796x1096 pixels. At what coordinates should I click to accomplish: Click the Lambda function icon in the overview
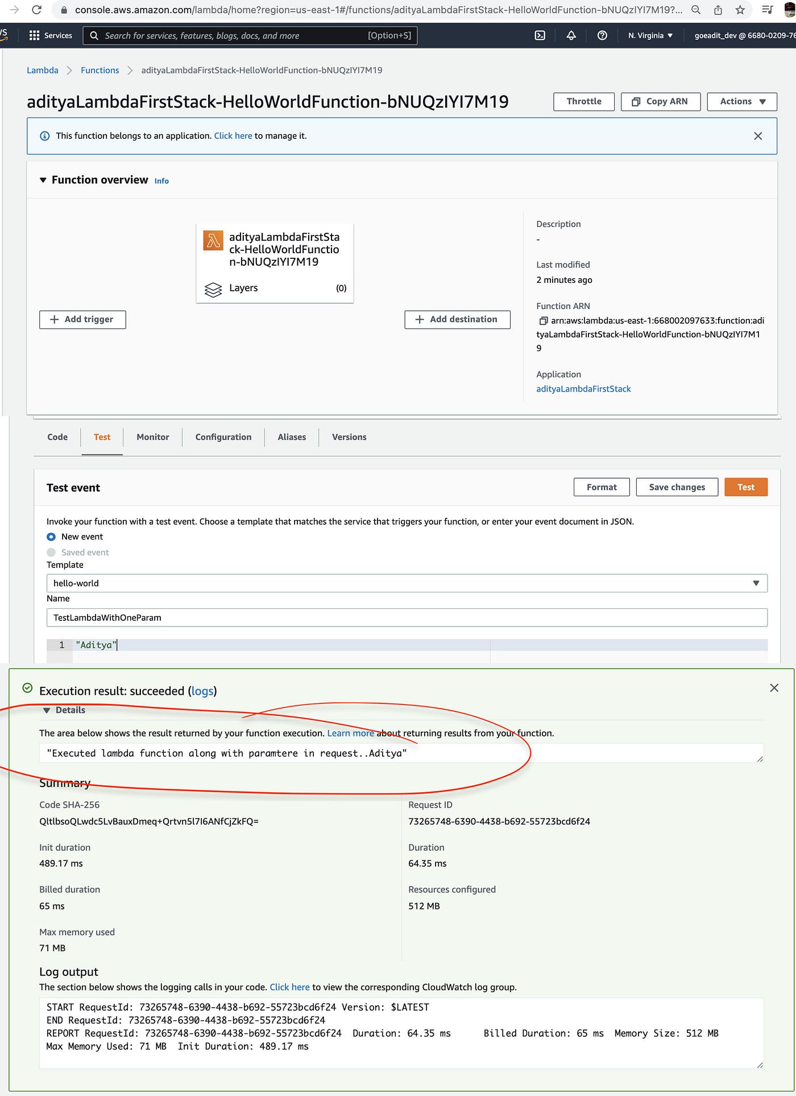point(213,240)
